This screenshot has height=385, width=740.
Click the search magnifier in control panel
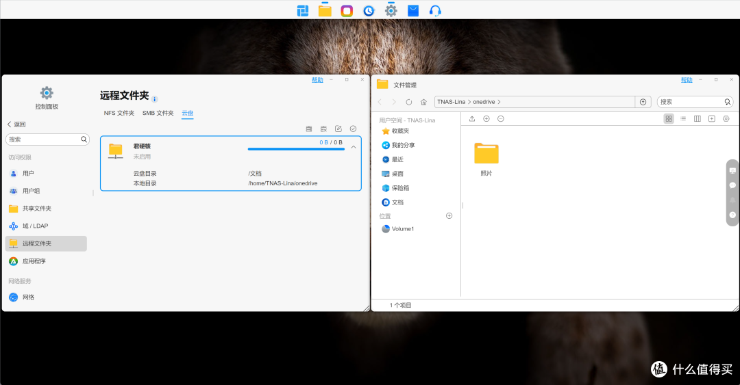[x=84, y=139]
